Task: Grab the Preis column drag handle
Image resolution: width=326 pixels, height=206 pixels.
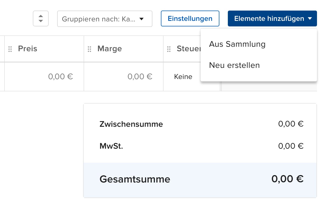Action: pyautogui.click(x=10, y=49)
